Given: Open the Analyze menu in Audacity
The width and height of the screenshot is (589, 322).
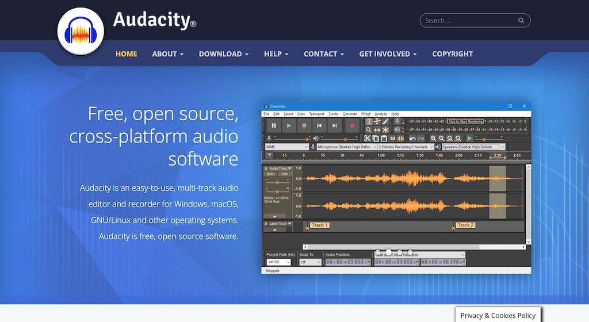Looking at the screenshot, I should point(381,114).
